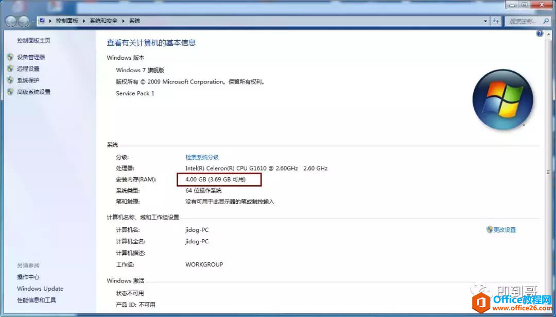
Task: Maximize the System window
Action: pyautogui.click(x=525, y=5)
